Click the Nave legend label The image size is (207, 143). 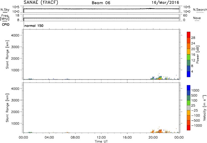(197, 18)
